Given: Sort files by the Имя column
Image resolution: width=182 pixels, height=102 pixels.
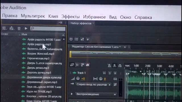Looking at the screenshot, I should 24,34.
